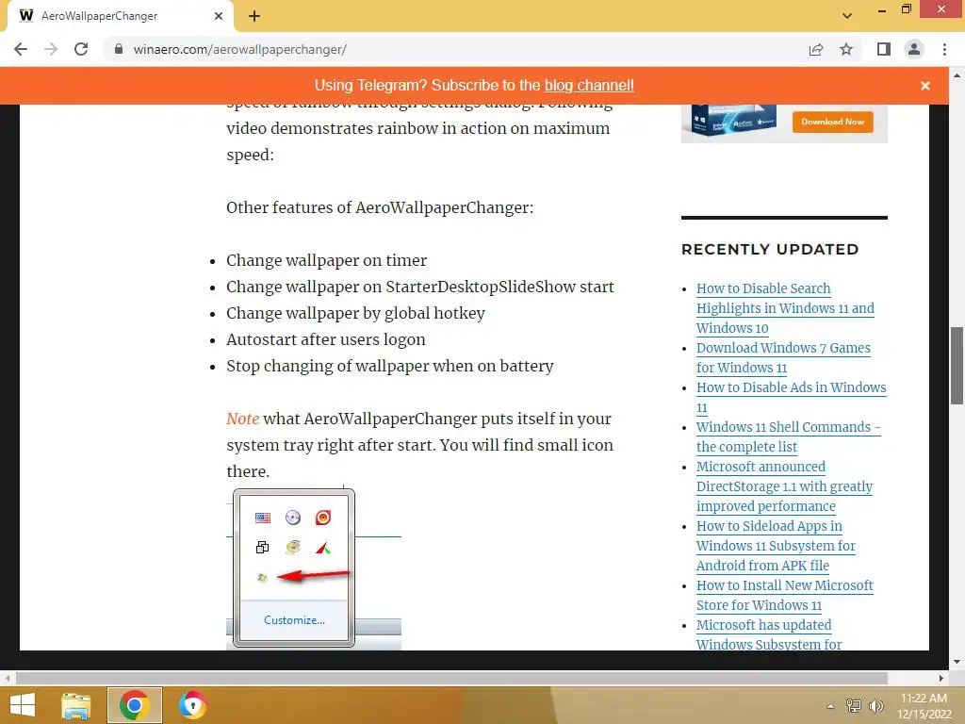This screenshot has height=724, width=965.
Task: Open the volume tray icon
Action: click(875, 706)
